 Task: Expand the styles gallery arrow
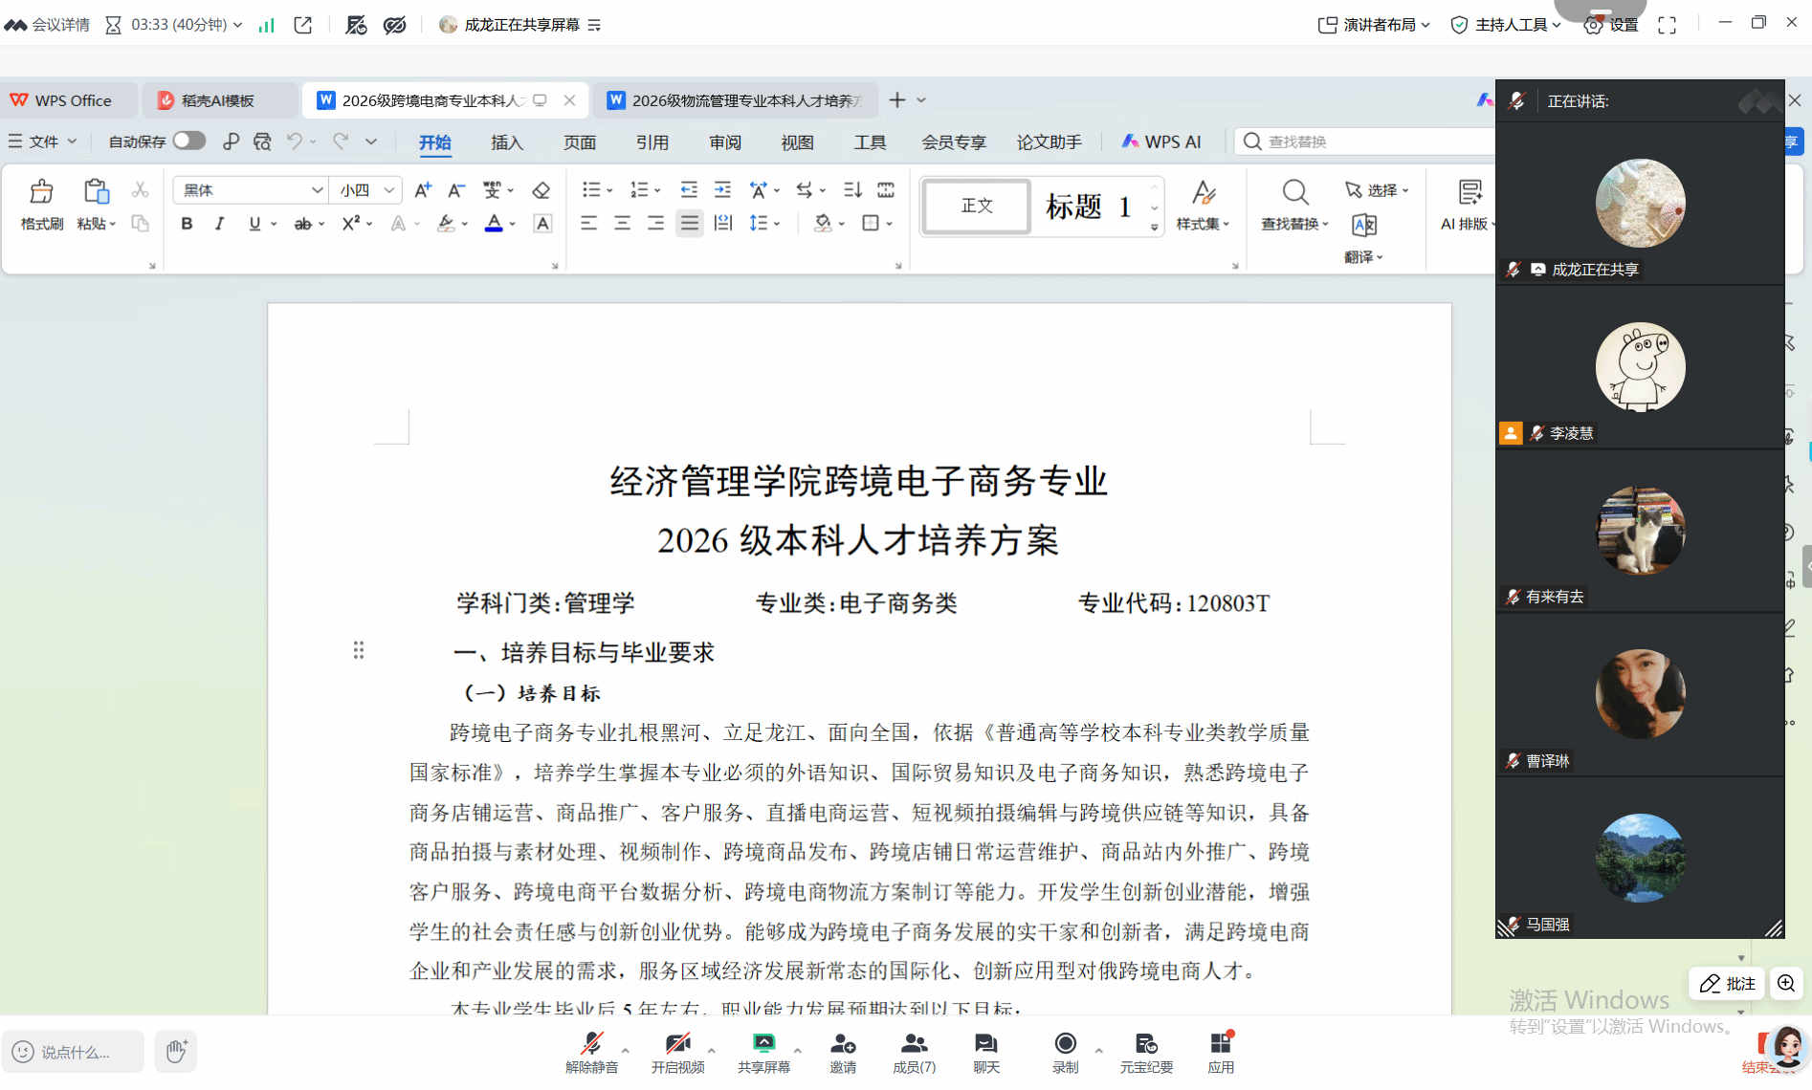(x=1155, y=228)
